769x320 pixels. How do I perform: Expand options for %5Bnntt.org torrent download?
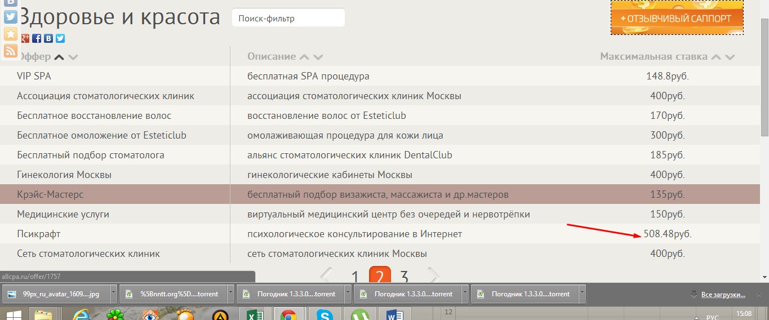(230, 294)
